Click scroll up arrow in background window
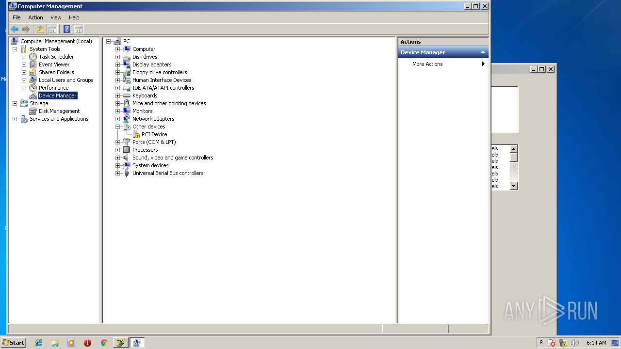 click(514, 149)
